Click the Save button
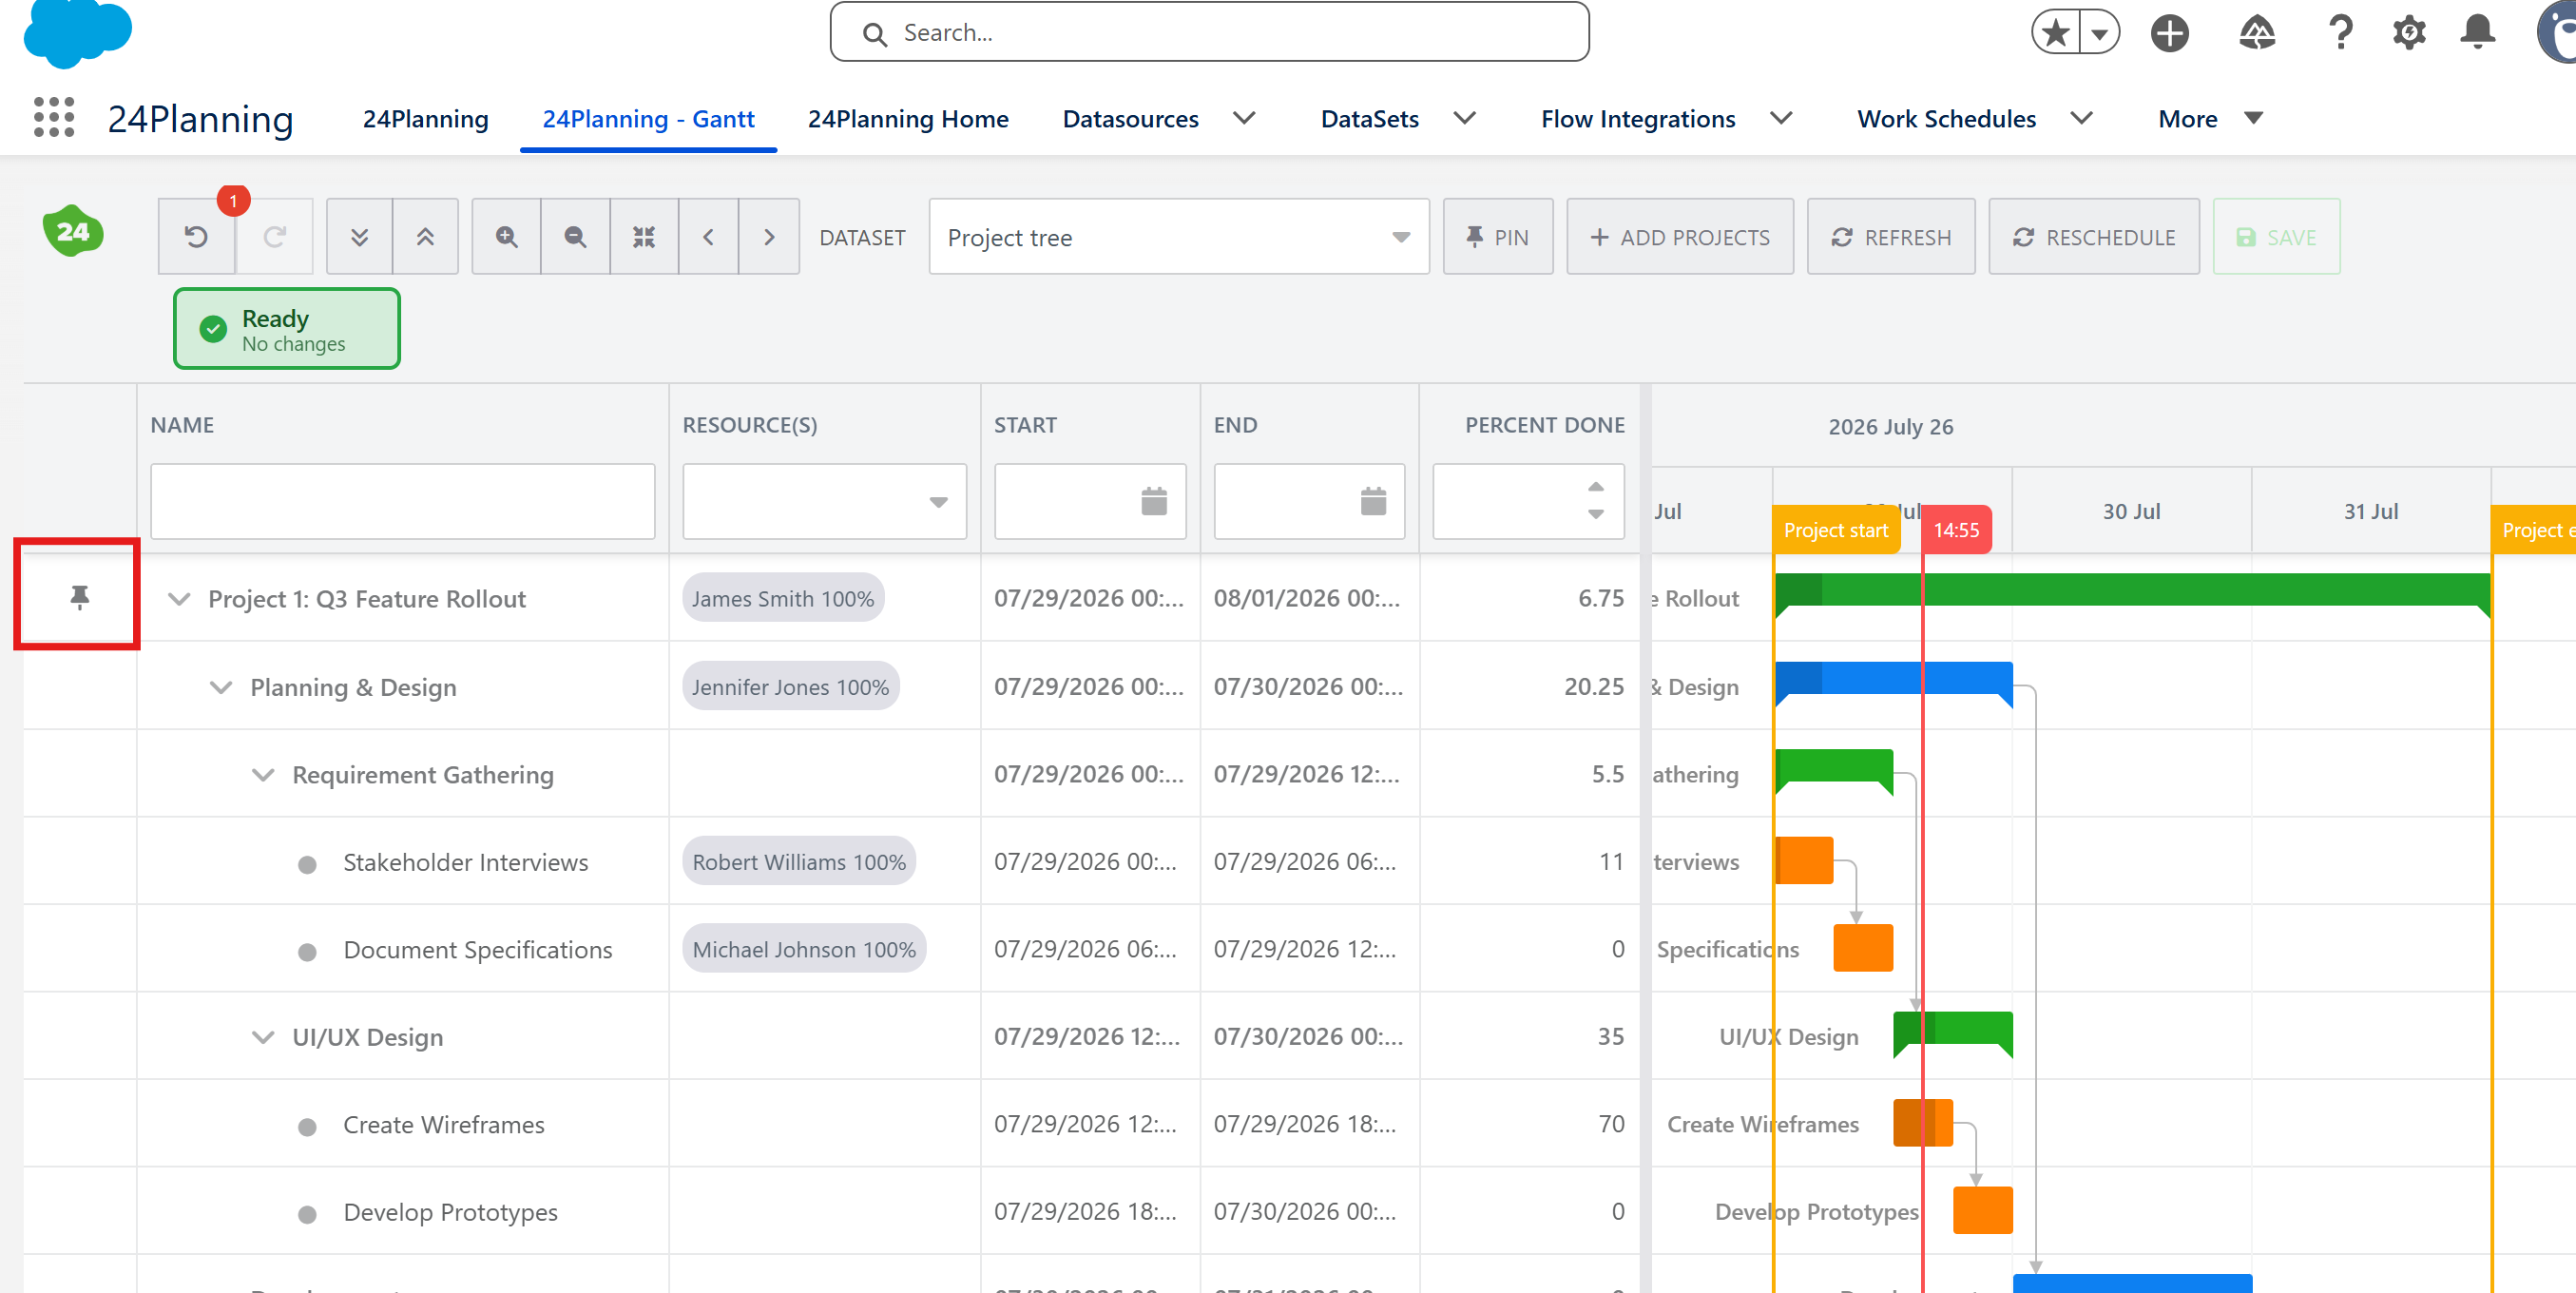Viewport: 2576px width, 1293px height. [x=2275, y=237]
